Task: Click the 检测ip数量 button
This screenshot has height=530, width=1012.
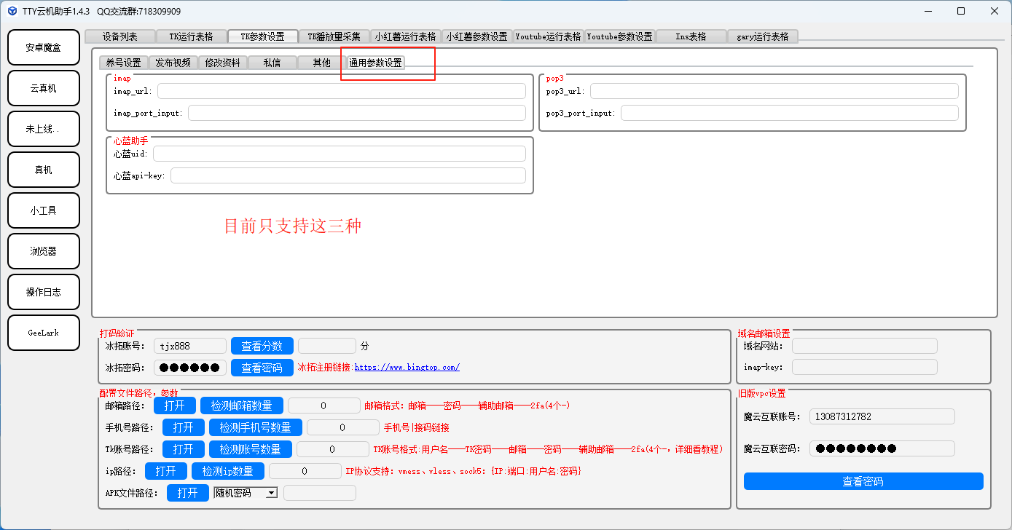Action: coord(227,471)
